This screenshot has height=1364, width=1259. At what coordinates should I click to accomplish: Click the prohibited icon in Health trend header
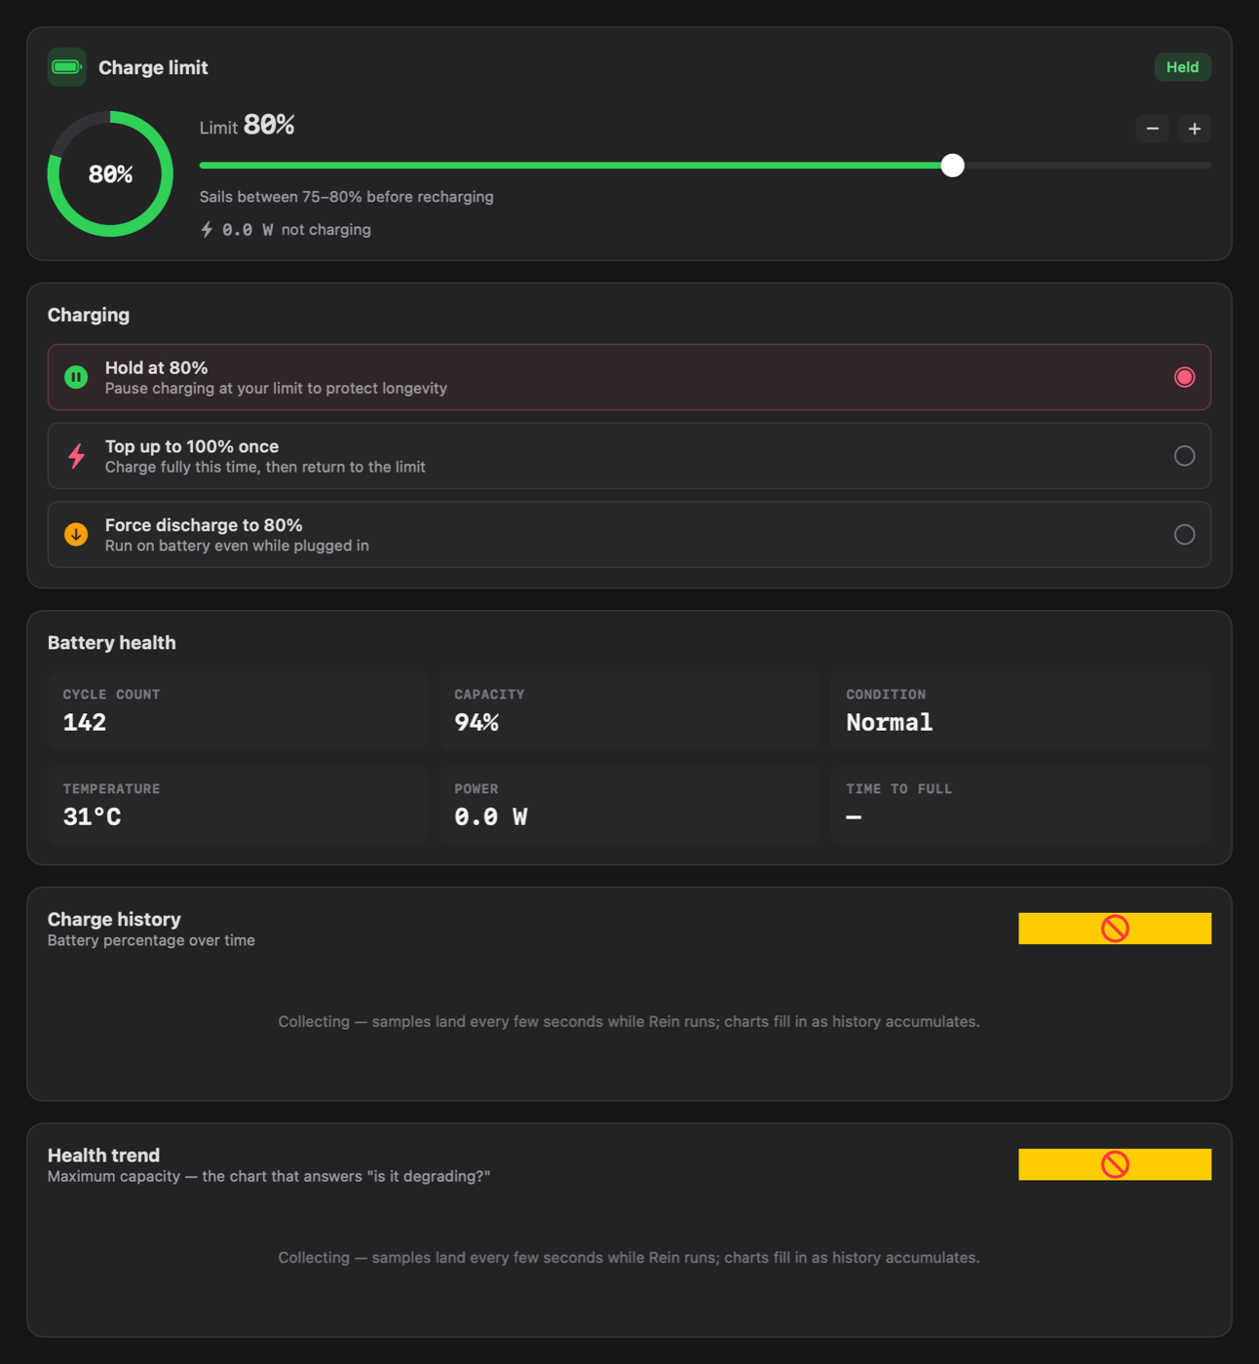tap(1115, 1164)
